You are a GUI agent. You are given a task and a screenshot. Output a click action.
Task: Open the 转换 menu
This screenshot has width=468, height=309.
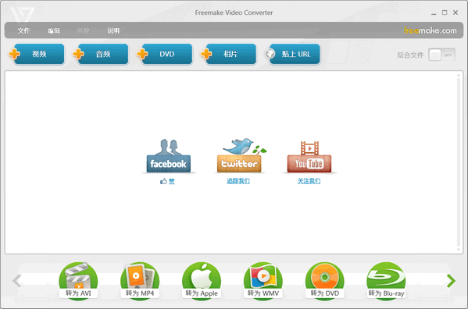coord(84,30)
